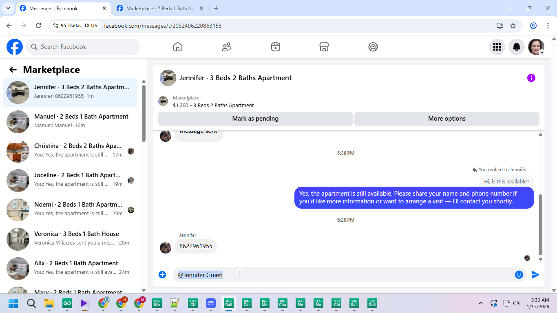
Task: Go back using the Marketplace back arrow
Action: click(13, 70)
